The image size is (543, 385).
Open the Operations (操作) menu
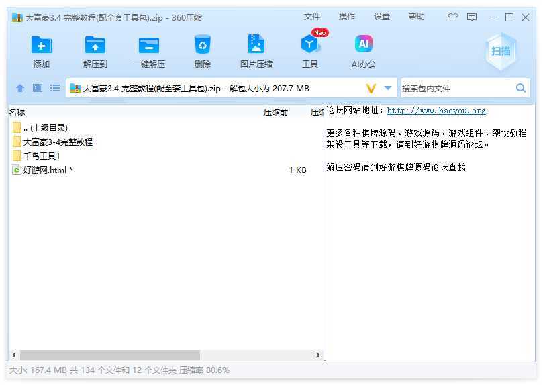point(347,17)
